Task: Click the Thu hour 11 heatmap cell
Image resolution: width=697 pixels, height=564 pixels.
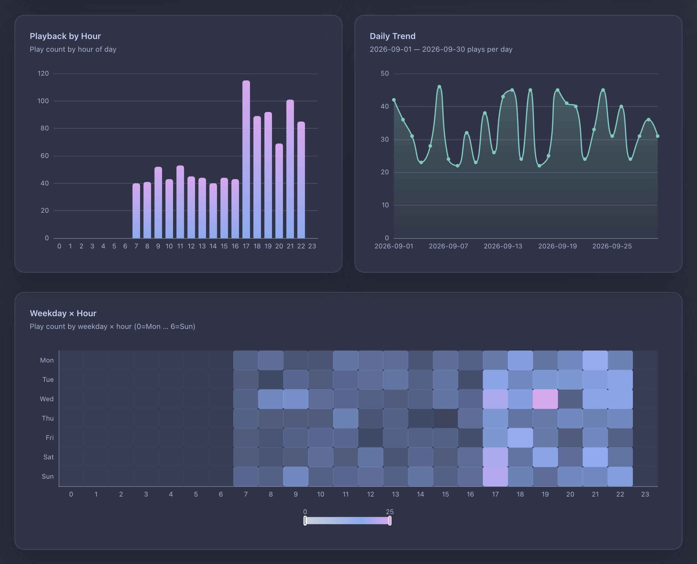Action: [345, 418]
